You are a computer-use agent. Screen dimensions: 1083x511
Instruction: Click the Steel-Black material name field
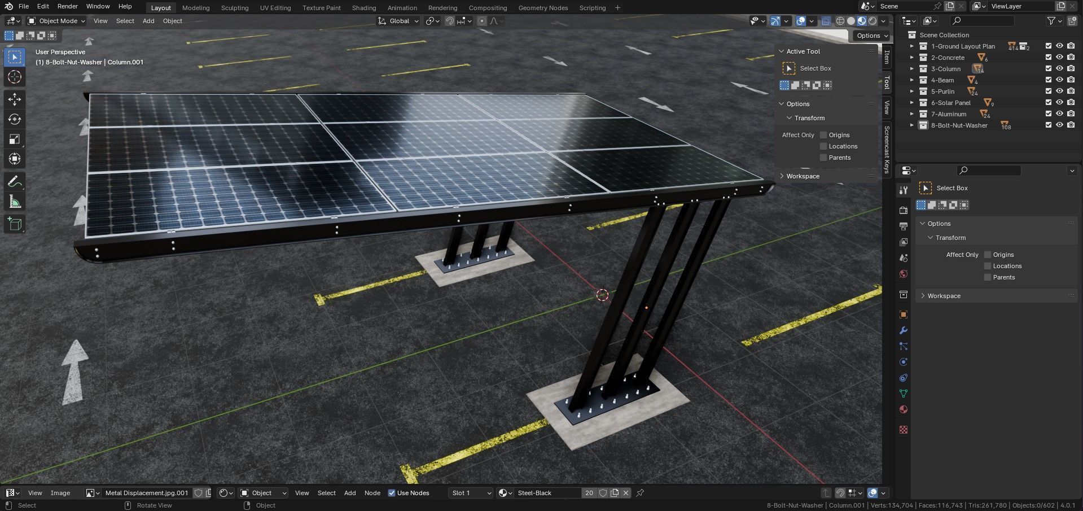[546, 493]
